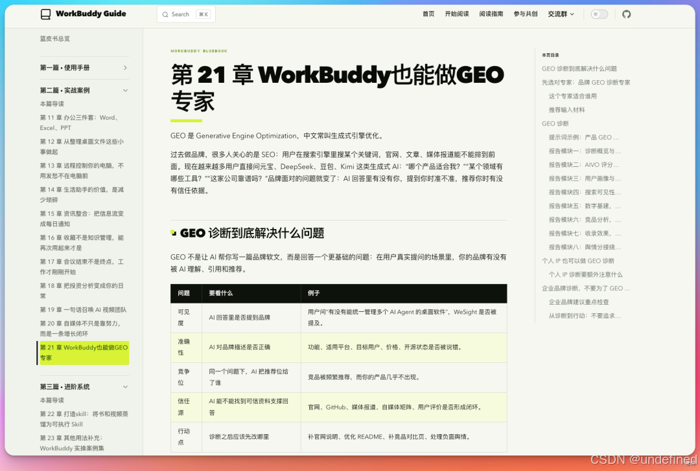Select highlighted 第 21 章 WorkBuddy也能做GEO专家

pyautogui.click(x=84, y=353)
